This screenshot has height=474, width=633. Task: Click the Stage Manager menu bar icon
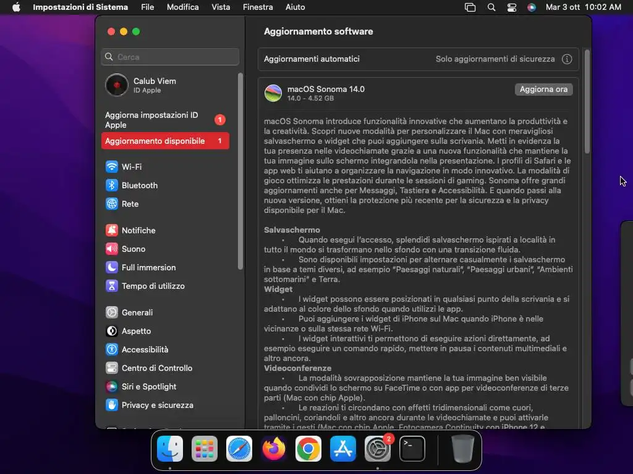point(470,7)
